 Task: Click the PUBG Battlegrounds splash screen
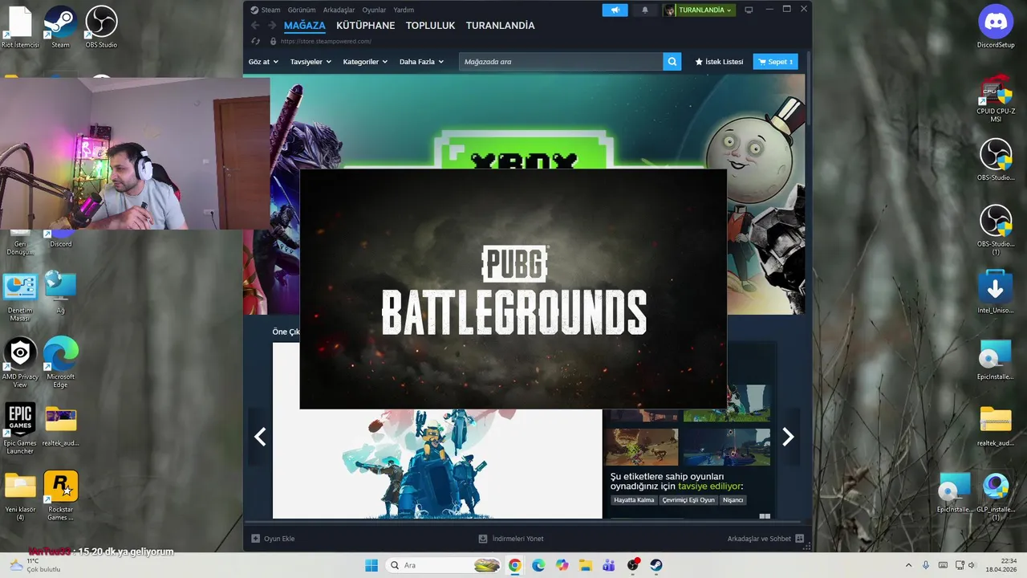click(x=513, y=289)
